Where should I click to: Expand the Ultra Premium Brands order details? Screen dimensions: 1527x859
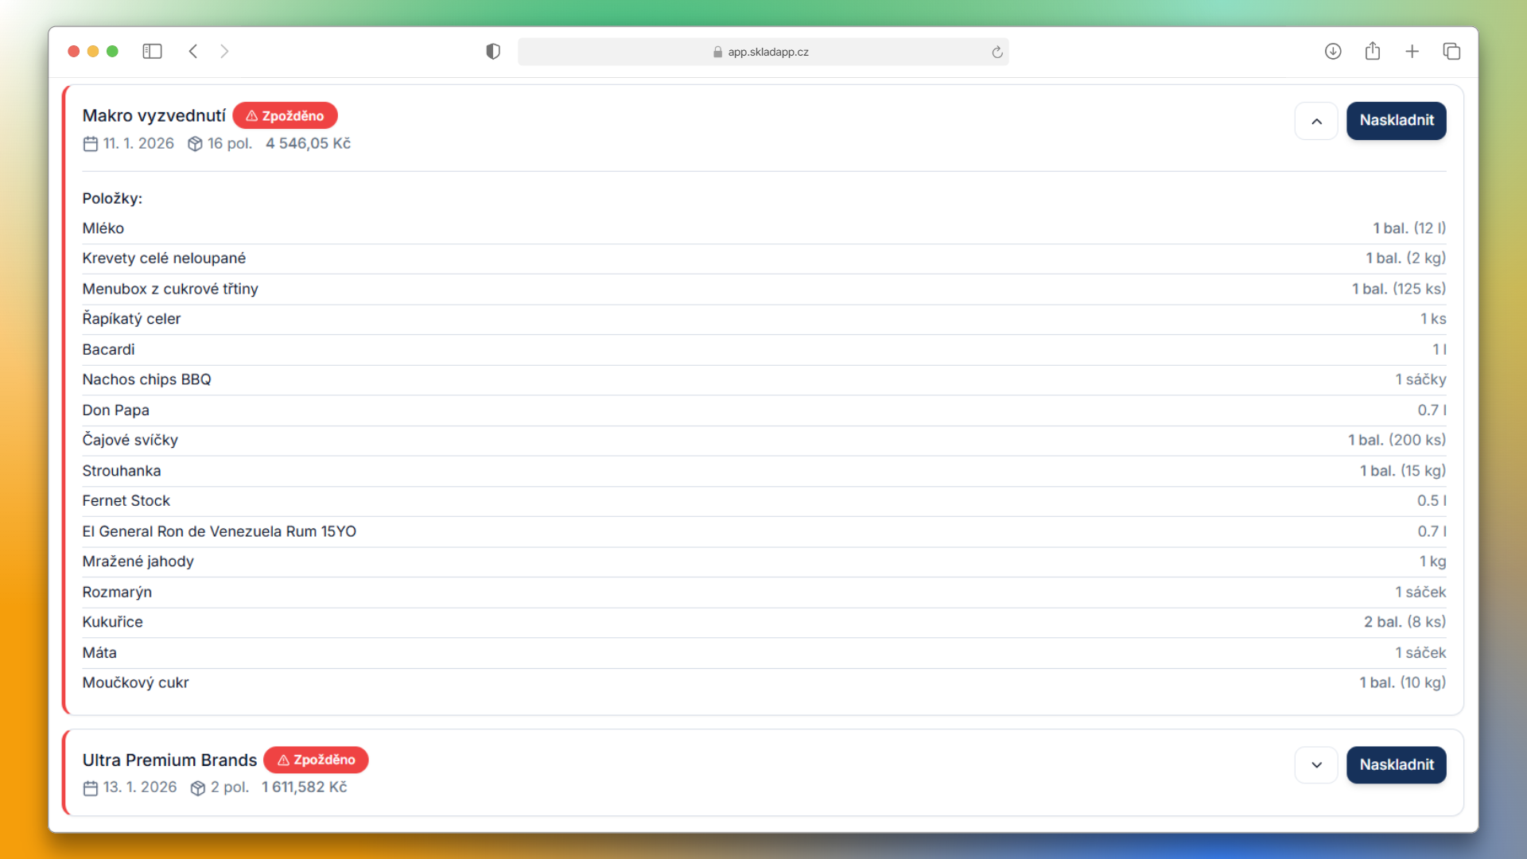click(x=1316, y=764)
